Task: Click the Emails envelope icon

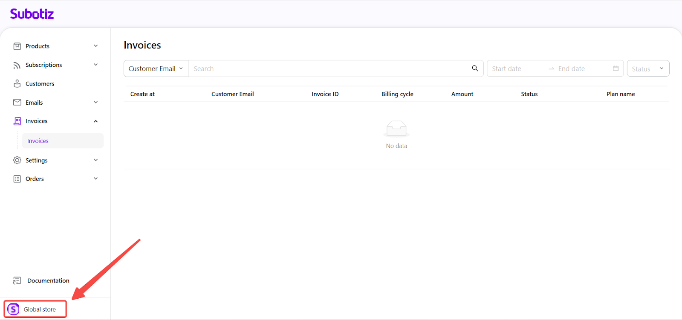Action: click(x=17, y=103)
